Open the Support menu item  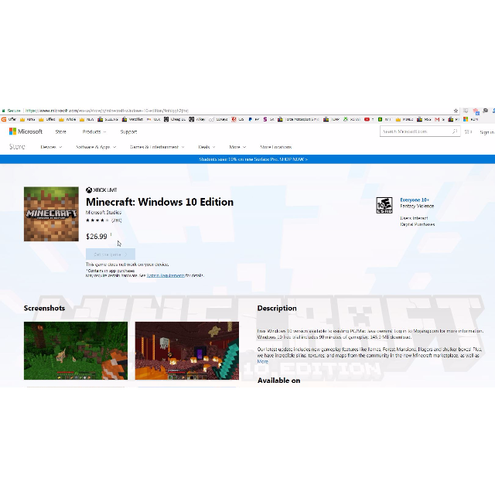(128, 131)
